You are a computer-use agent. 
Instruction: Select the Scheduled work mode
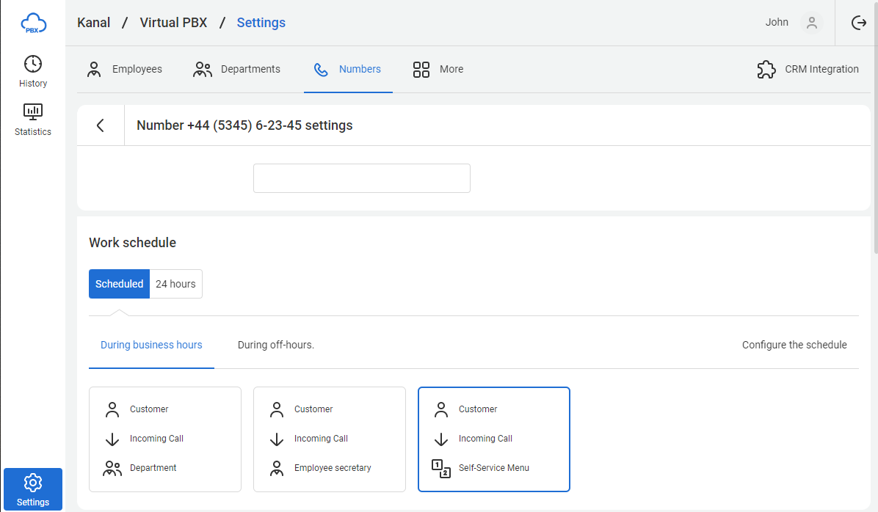[119, 284]
